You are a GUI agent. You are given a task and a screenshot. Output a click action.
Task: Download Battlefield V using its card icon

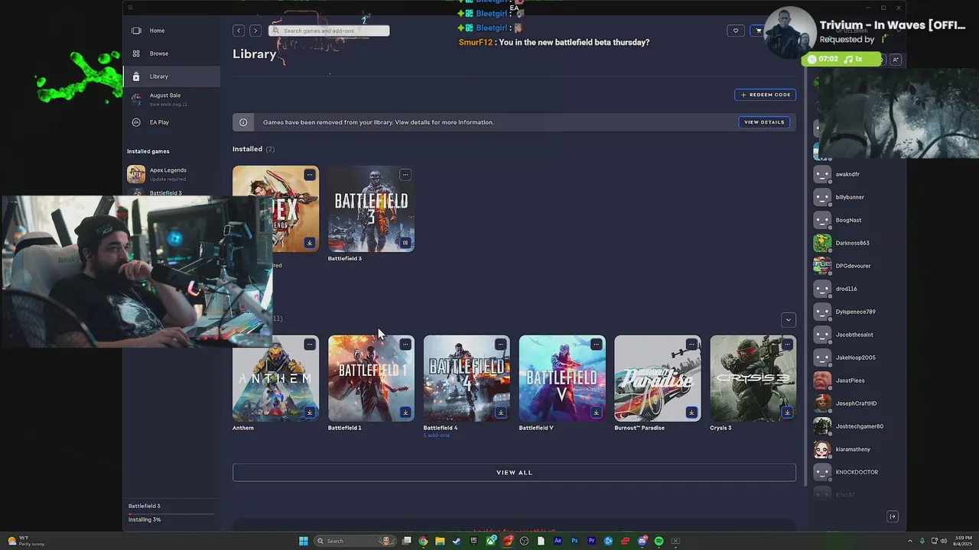596,412
